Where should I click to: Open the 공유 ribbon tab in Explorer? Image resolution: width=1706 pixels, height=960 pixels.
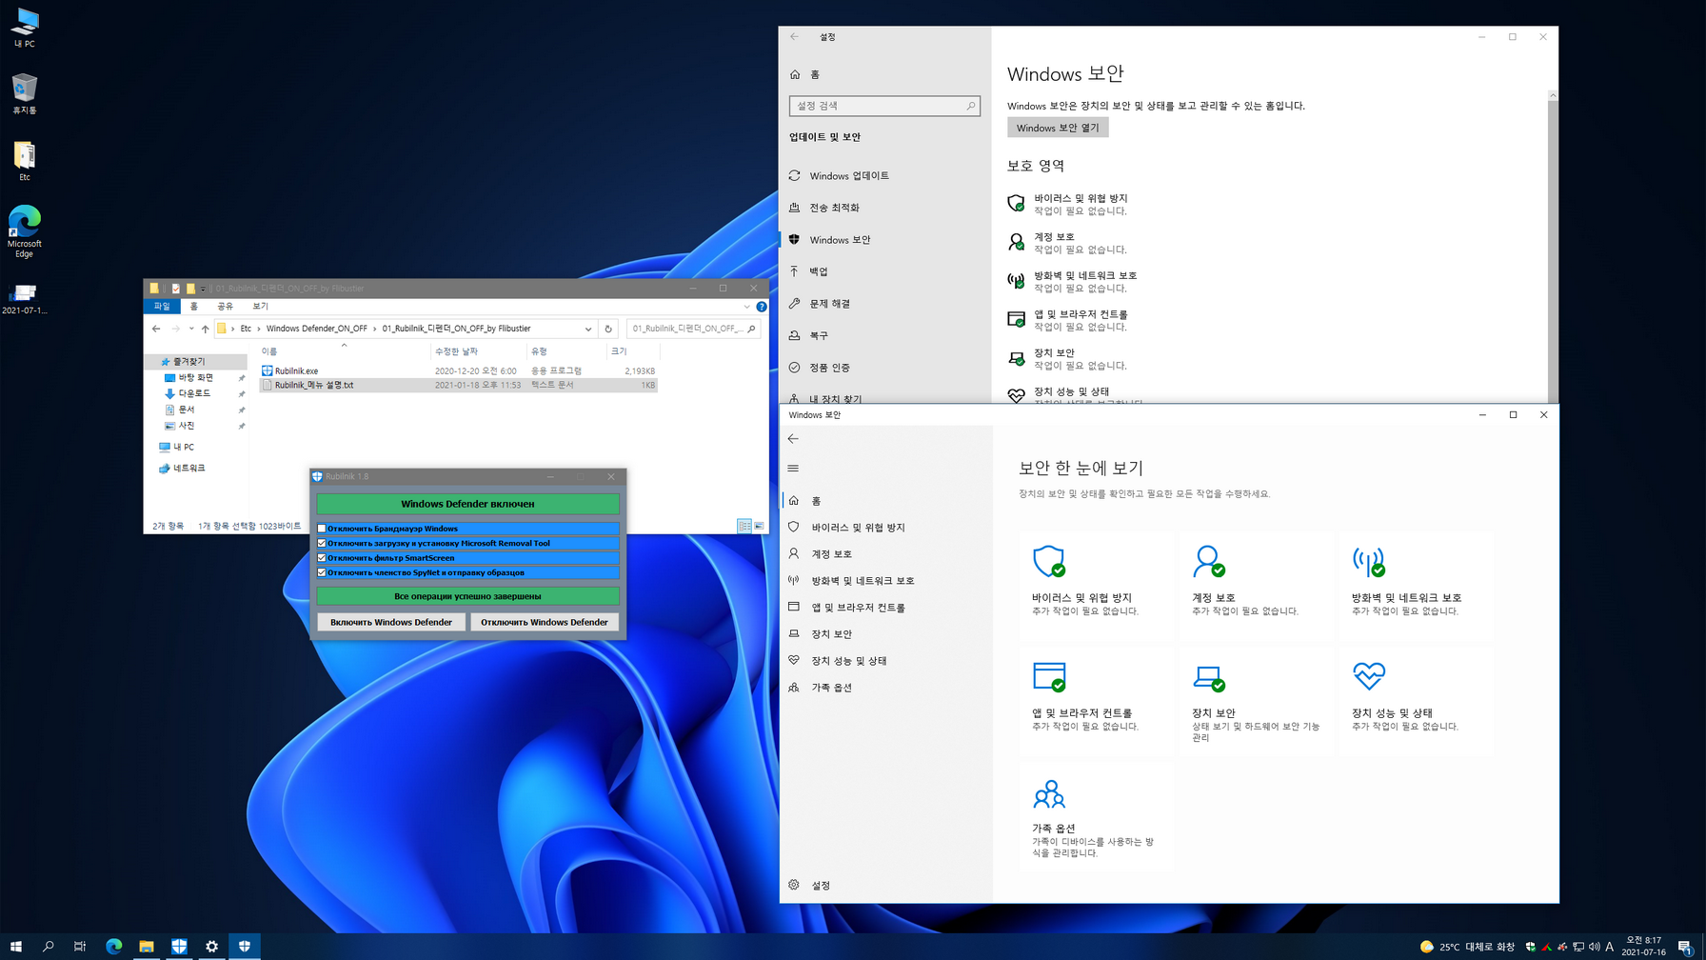coord(226,307)
